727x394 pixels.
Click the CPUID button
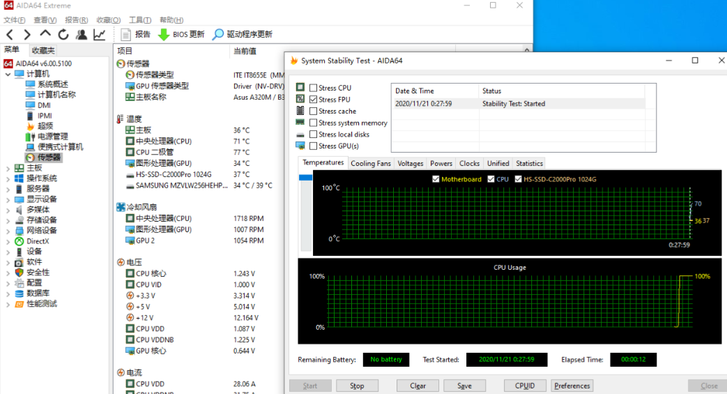click(525, 386)
